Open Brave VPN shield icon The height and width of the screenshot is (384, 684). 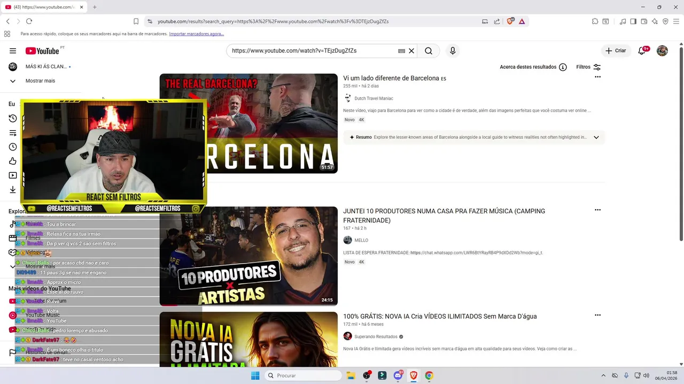pos(665,21)
